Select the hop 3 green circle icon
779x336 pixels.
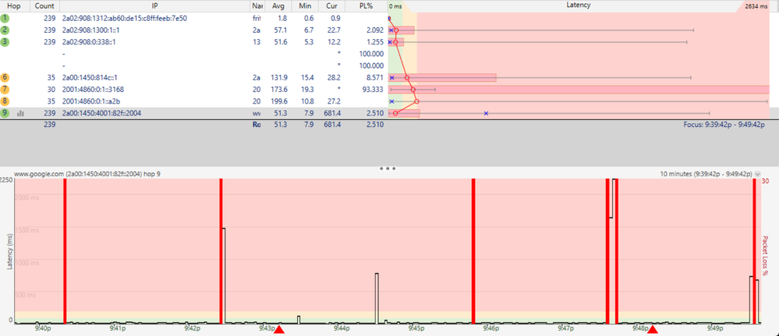click(x=5, y=42)
